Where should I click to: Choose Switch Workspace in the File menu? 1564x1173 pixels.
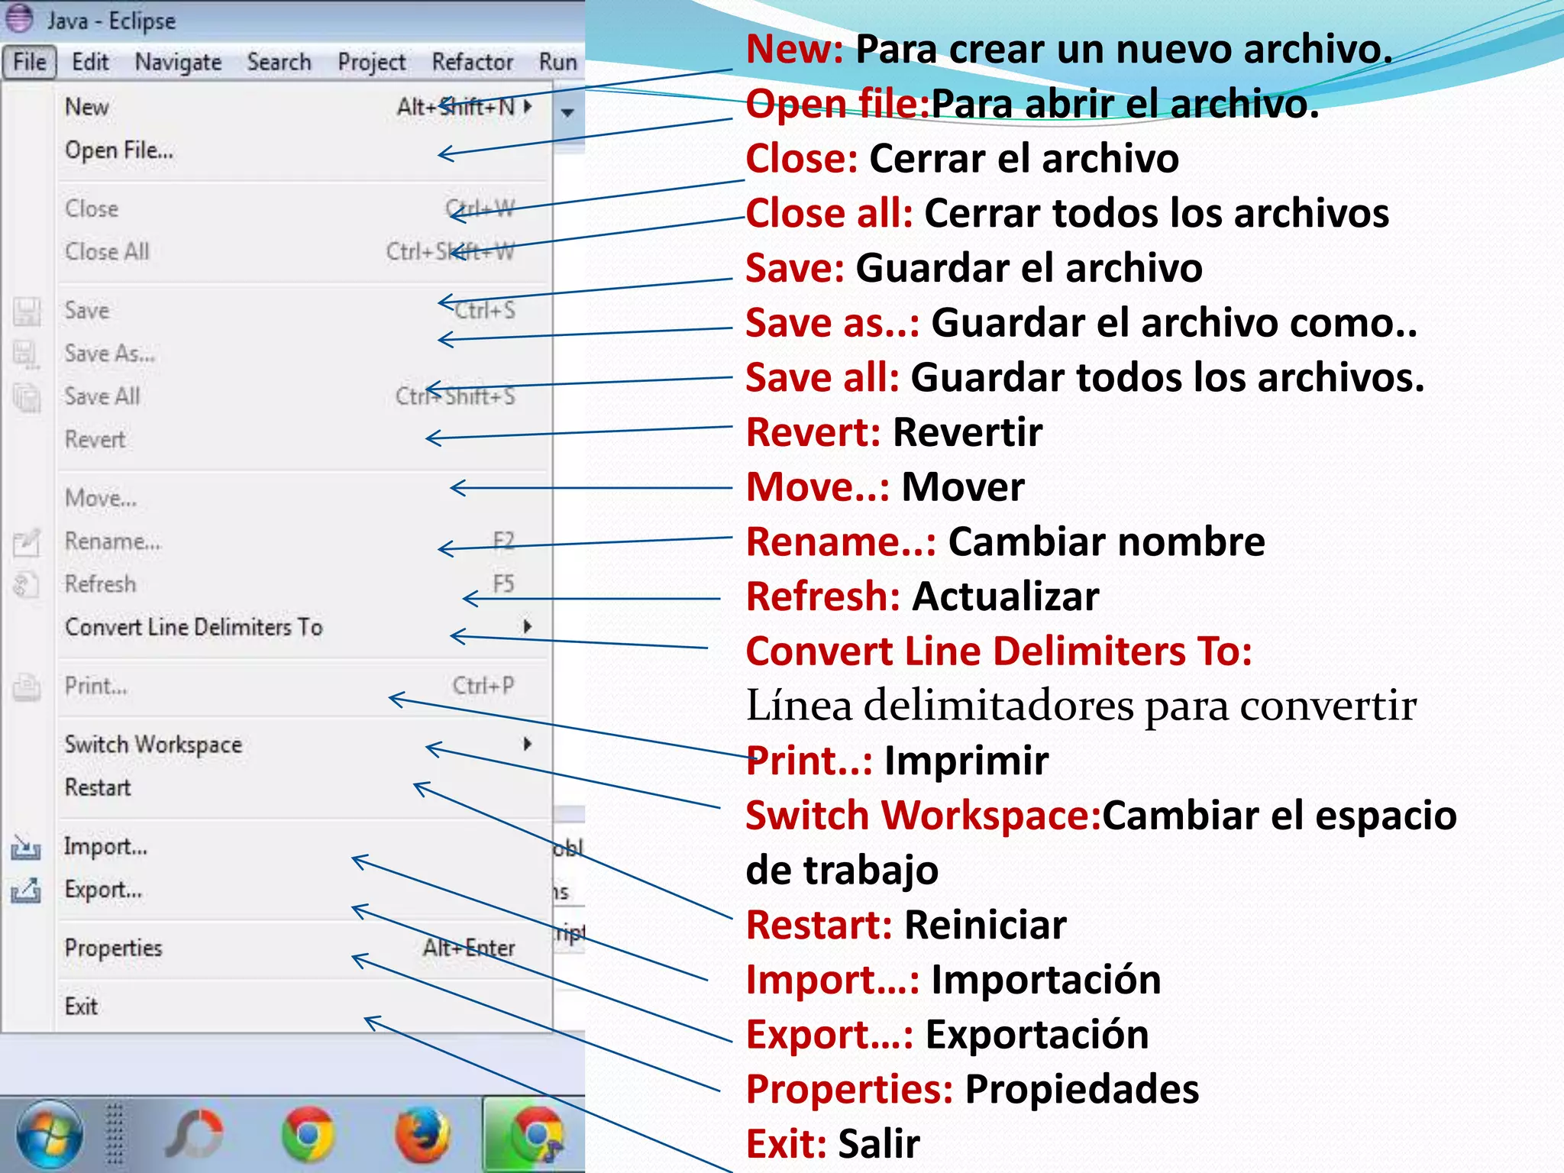pyautogui.click(x=304, y=745)
